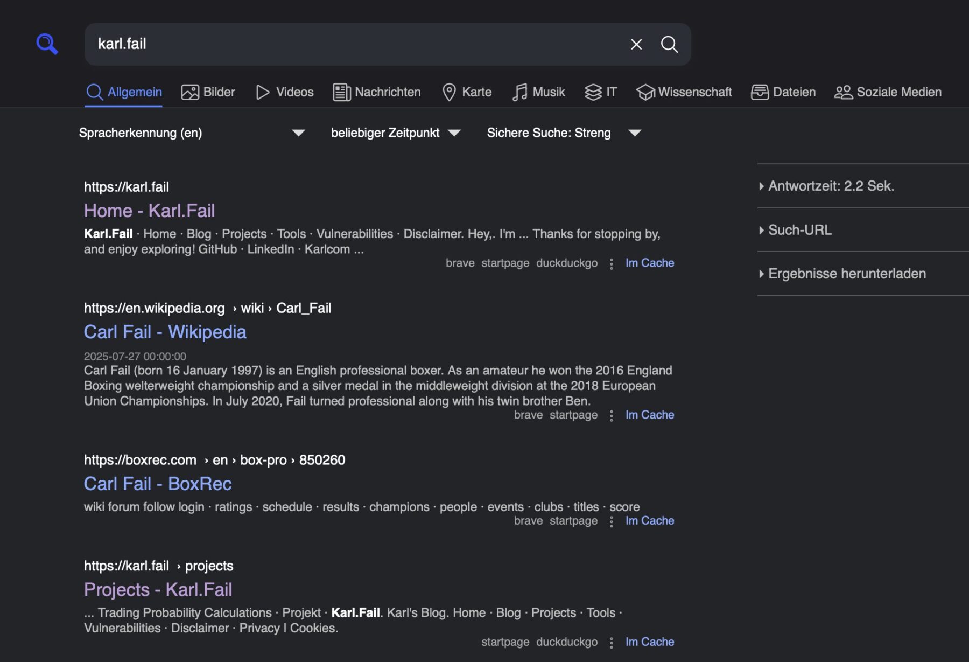Expand Ergebnisse herunterladen section
The width and height of the screenshot is (969, 662).
click(x=846, y=274)
